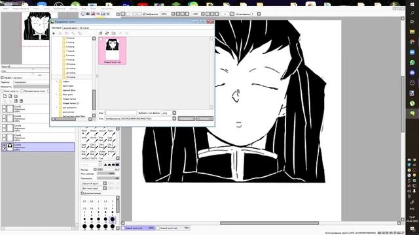Open the Файл menu
Image resolution: width=419 pixels, height=235 pixels.
click(x=6, y=8)
